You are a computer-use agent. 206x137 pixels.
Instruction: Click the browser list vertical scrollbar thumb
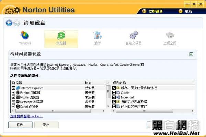(108, 92)
